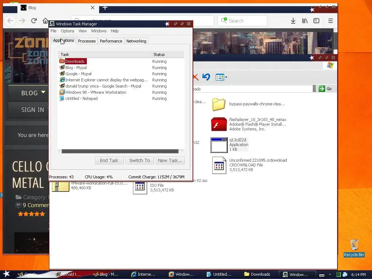Click the Start star button on taskbar
The image size is (372, 279).
6,274
